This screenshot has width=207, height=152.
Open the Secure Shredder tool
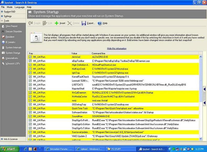[x=13, y=31]
